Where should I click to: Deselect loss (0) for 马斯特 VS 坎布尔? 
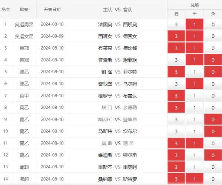(x=213, y=131)
